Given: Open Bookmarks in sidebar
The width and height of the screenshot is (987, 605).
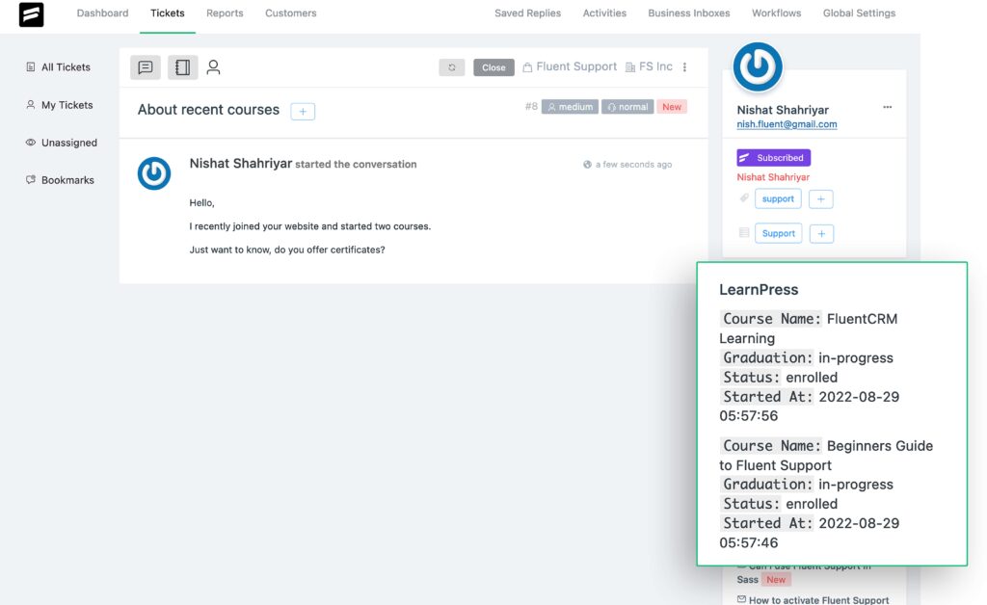Looking at the screenshot, I should [61, 180].
